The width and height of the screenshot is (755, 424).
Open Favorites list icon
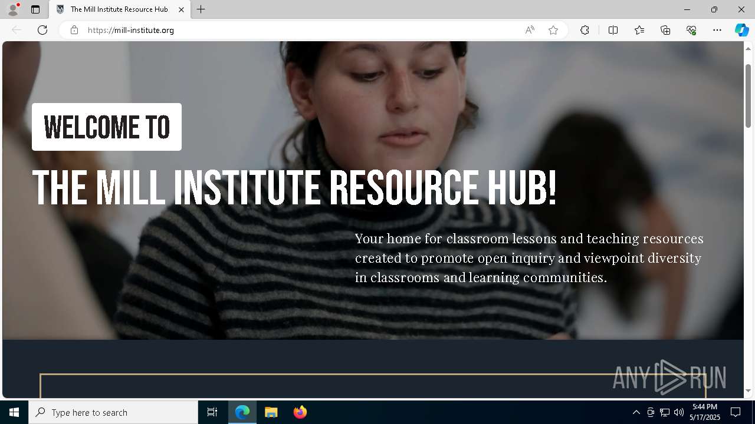pos(639,30)
